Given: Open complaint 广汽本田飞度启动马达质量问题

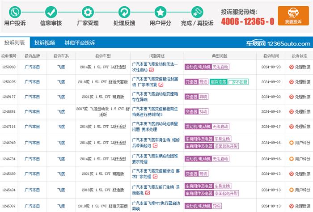Looking at the screenshot, I should [155, 127].
